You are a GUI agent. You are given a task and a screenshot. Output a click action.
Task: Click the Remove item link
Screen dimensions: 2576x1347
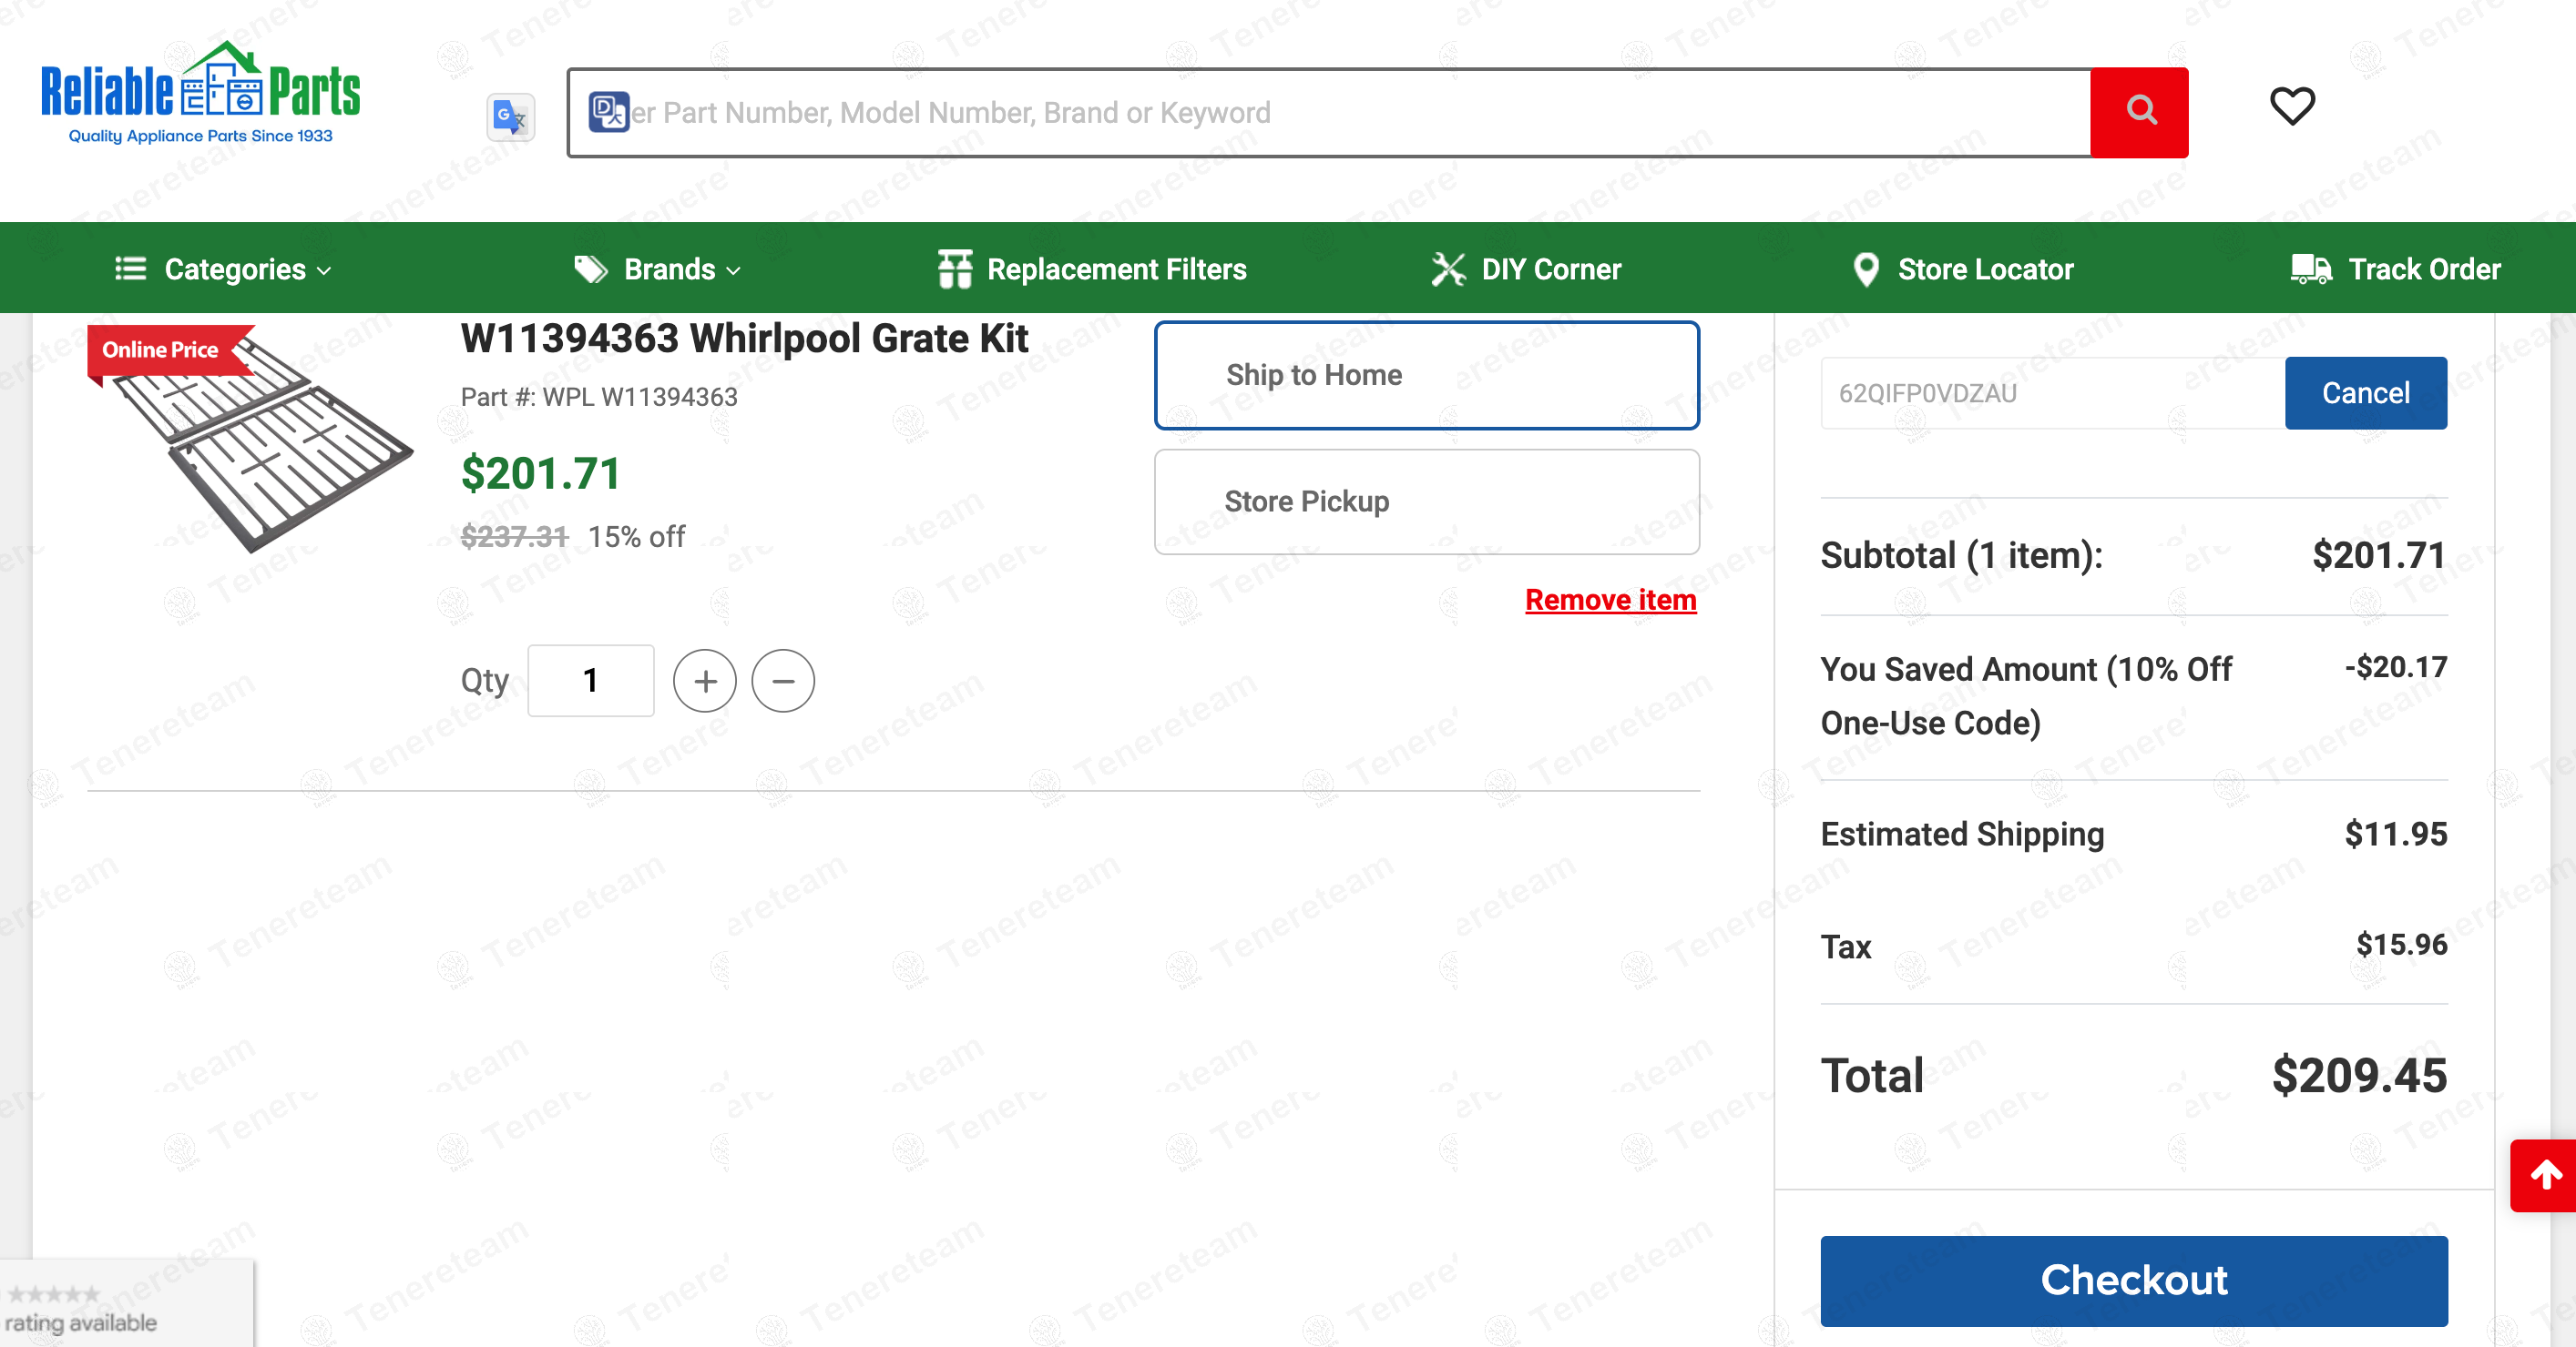pyautogui.click(x=1610, y=600)
